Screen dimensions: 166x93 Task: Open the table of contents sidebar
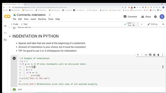pyautogui.click(x=5, y=26)
